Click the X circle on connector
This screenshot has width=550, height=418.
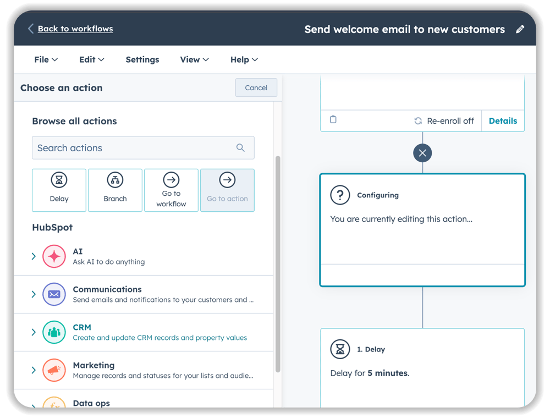(x=422, y=153)
